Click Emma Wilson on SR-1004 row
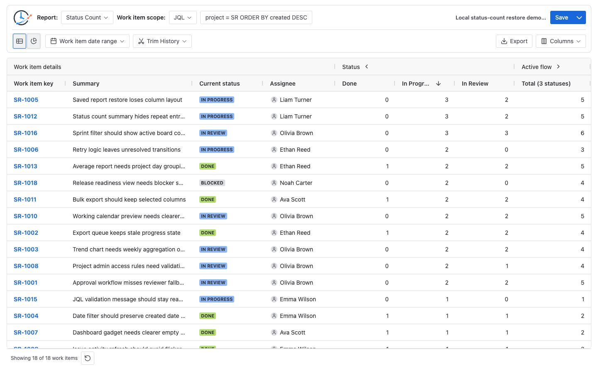Viewport: 598px width, 374px height. (298, 316)
